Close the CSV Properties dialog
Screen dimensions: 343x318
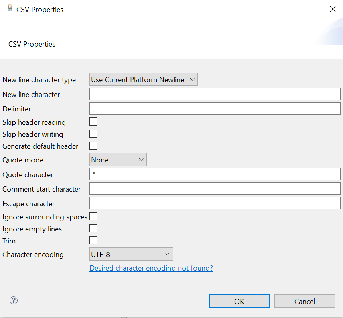(333, 9)
